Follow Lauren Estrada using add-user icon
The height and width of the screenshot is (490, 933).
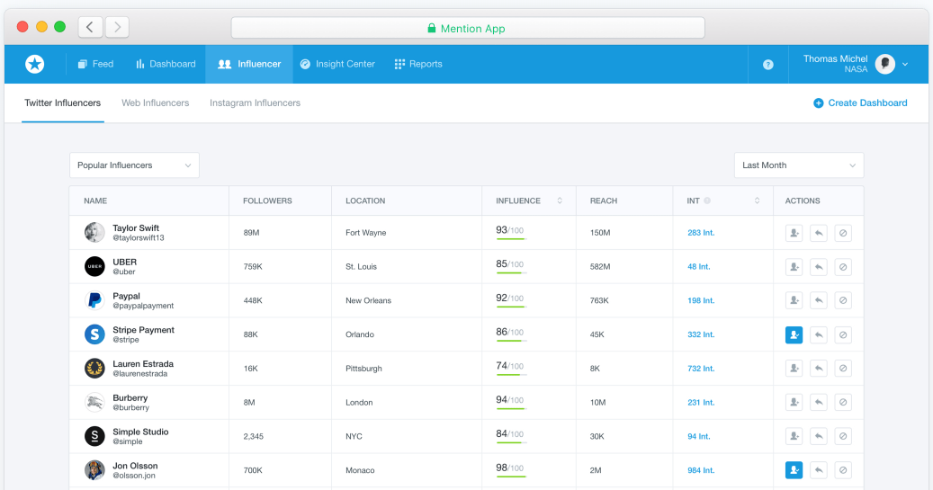pos(794,369)
